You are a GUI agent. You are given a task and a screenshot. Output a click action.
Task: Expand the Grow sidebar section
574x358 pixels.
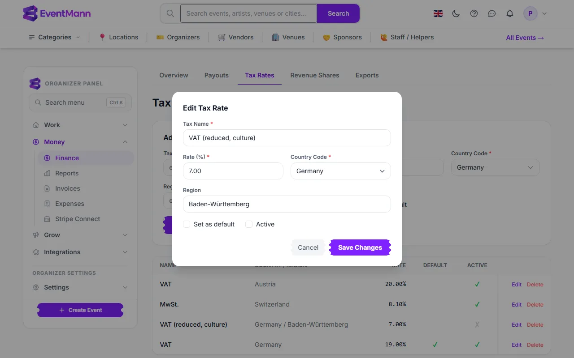click(80, 235)
